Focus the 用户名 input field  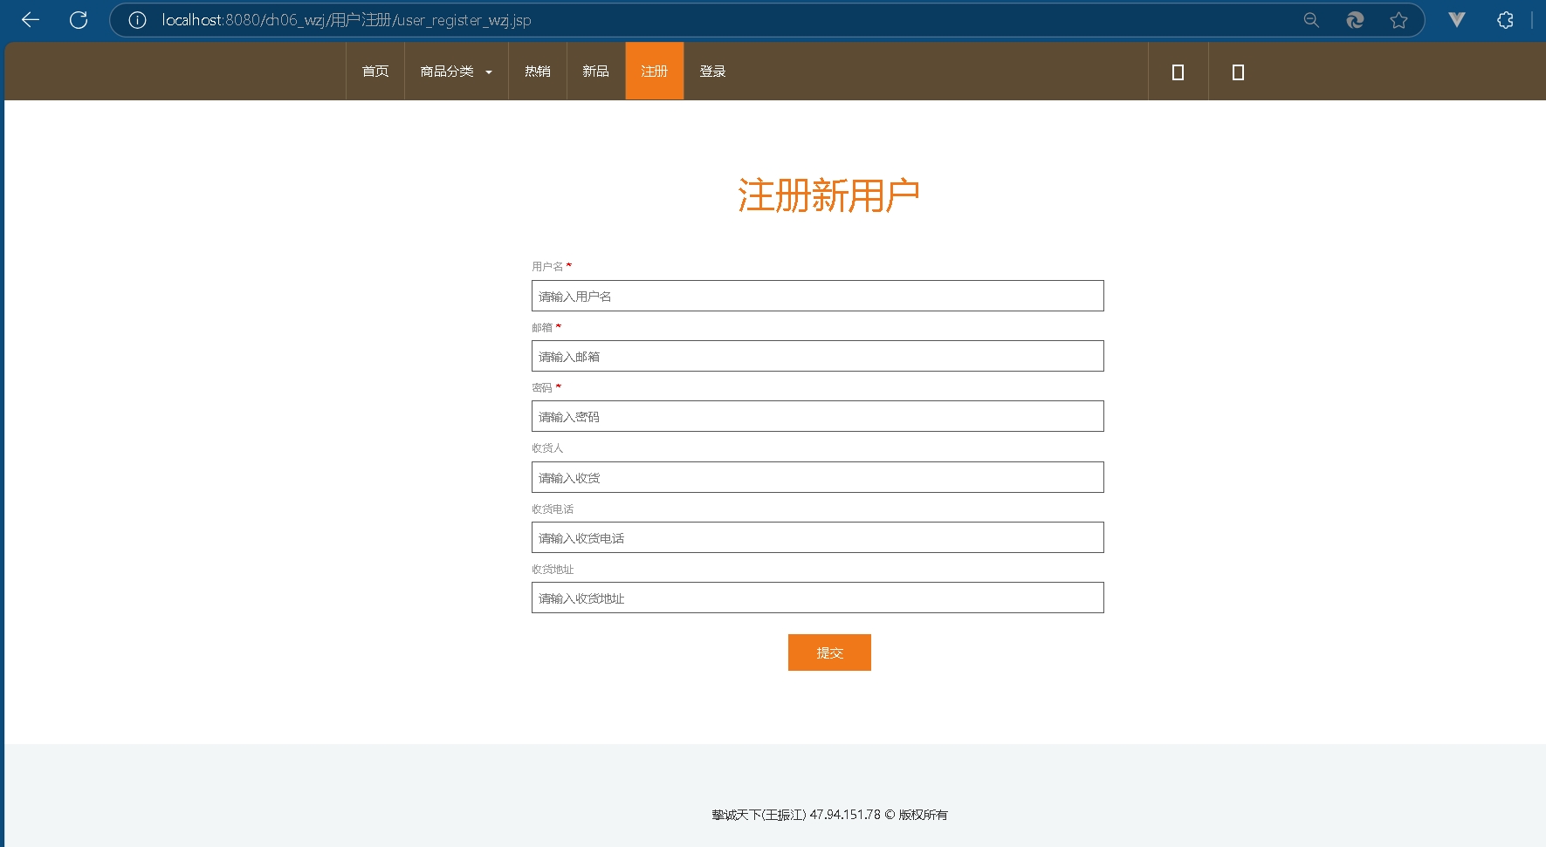(x=817, y=296)
